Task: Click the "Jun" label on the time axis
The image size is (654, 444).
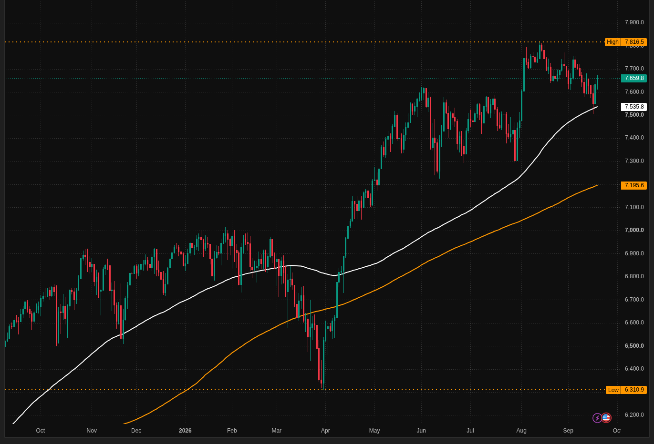Action: [x=421, y=431]
